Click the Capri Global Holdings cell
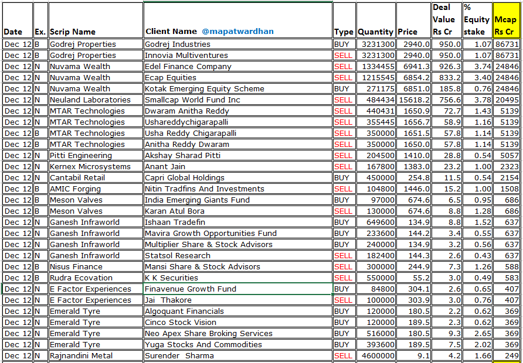Viewport: 523px width, 363px height. pyautogui.click(x=238, y=177)
